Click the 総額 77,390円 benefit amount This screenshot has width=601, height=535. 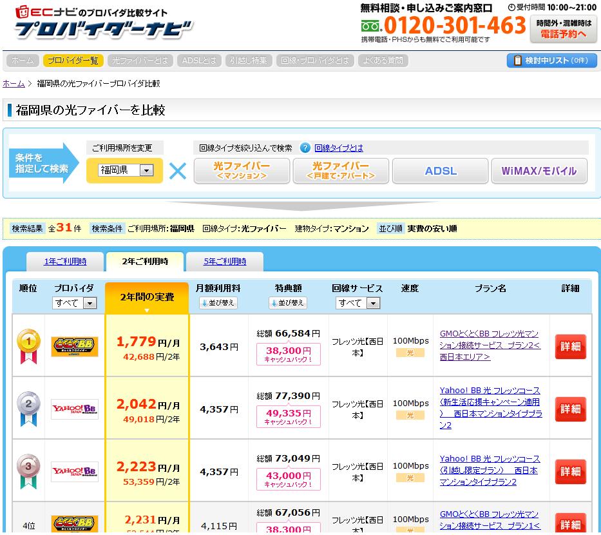288,396
